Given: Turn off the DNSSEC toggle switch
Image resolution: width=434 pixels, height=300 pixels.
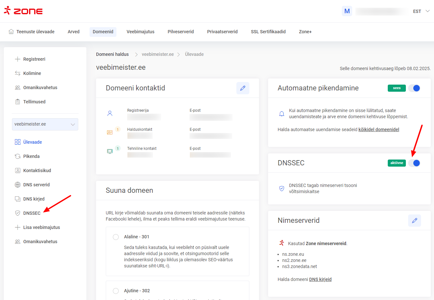Looking at the screenshot, I should click(x=414, y=163).
